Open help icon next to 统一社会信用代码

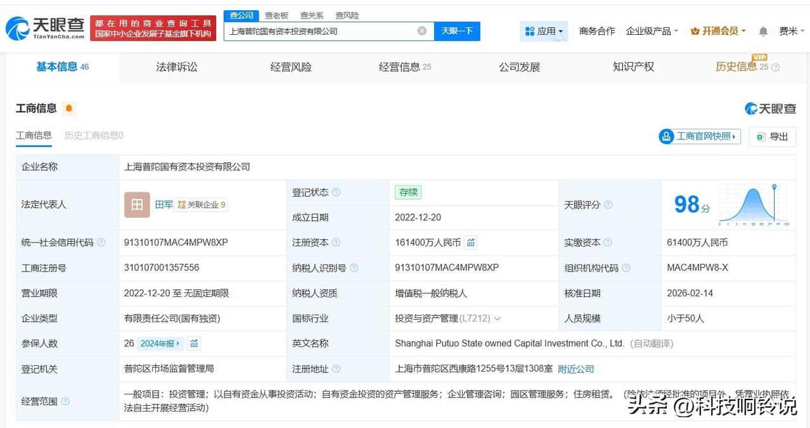pos(101,242)
